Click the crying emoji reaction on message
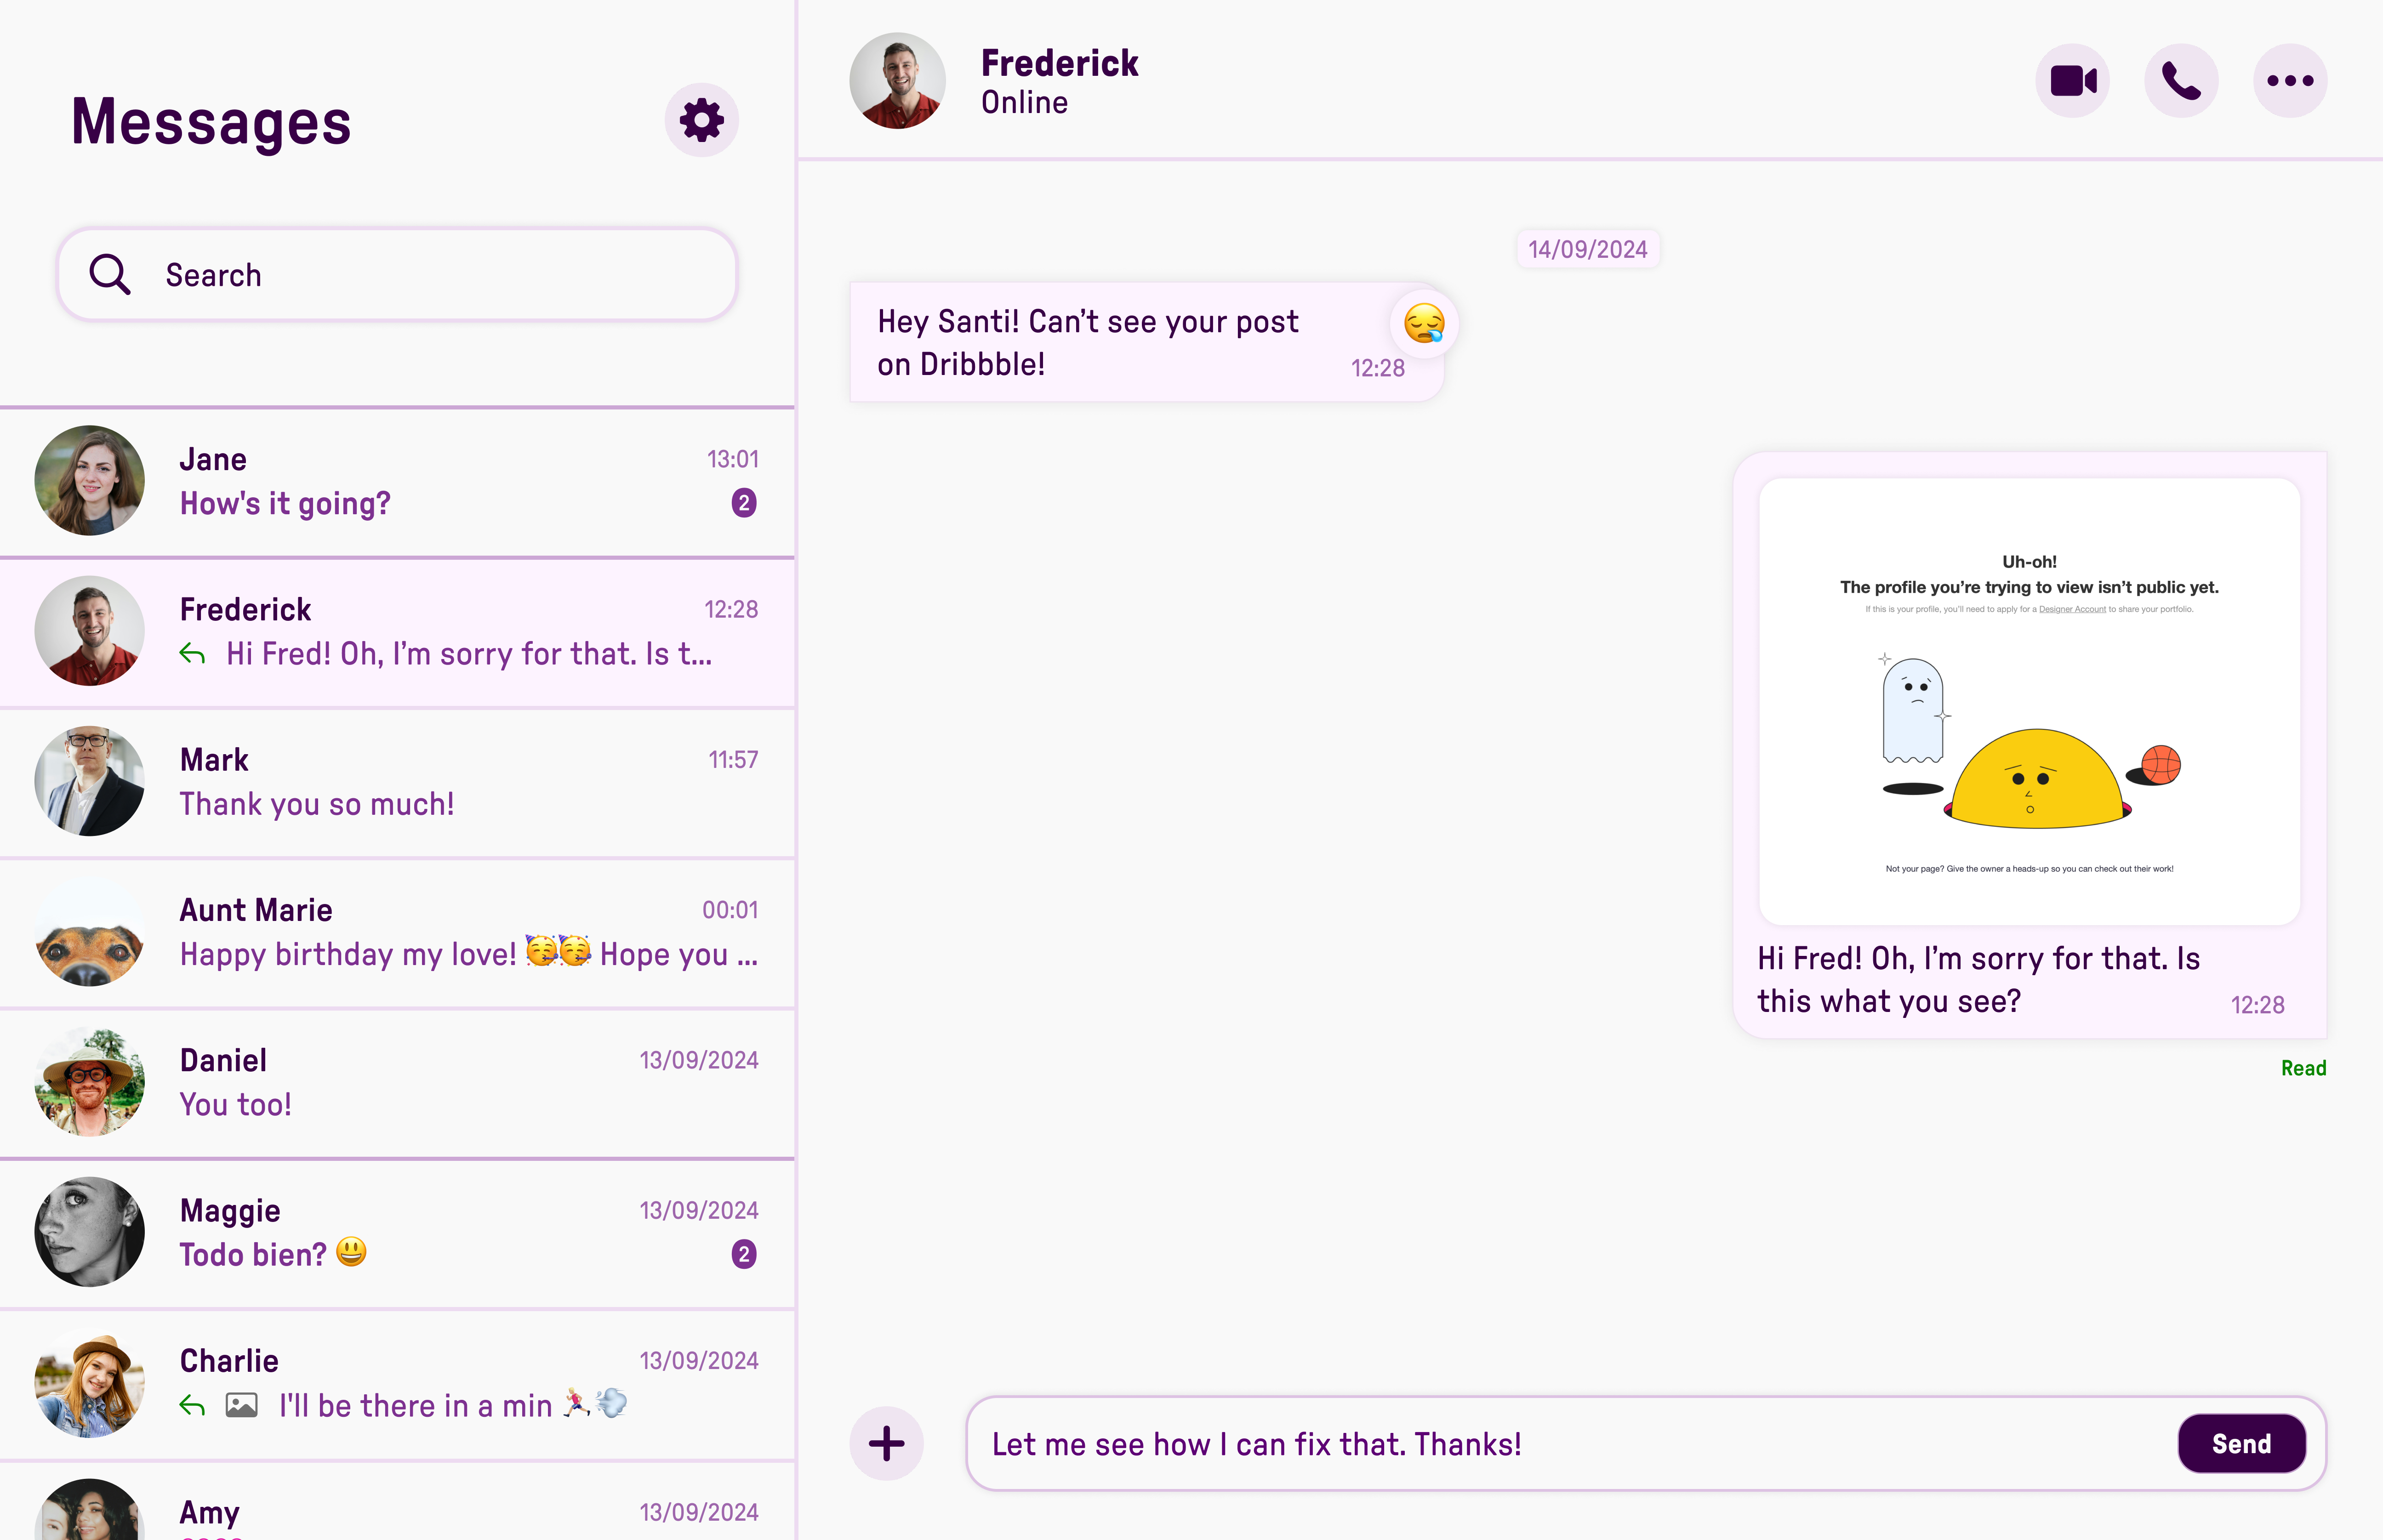2383x1540 pixels. [x=1423, y=323]
